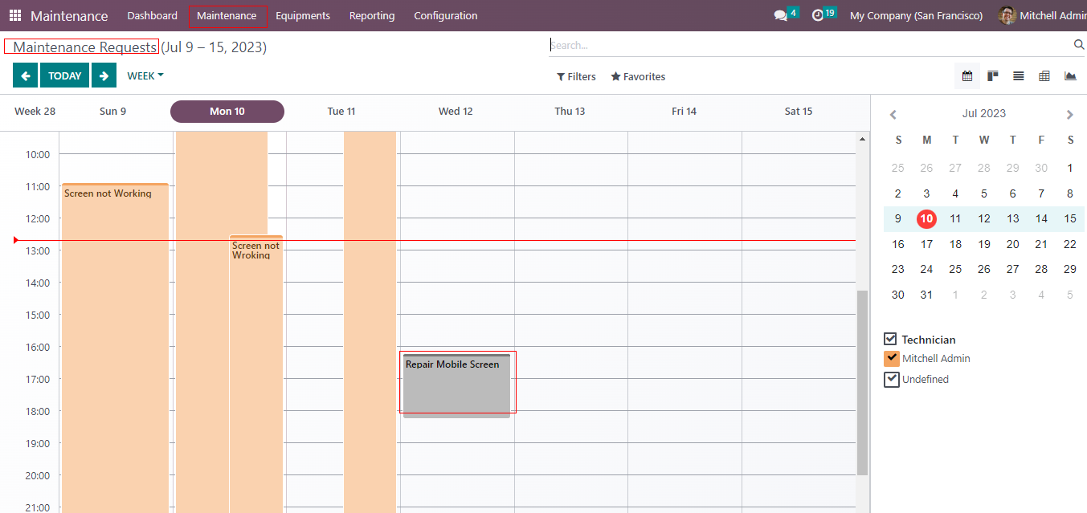Image resolution: width=1087 pixels, height=513 pixels.
Task: Click the search magnifier icon
Action: coord(1079,45)
